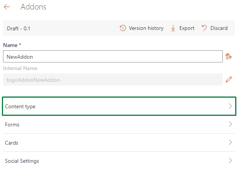239x176 pixels.
Task: Expand the Cards chevron
Action: point(230,142)
